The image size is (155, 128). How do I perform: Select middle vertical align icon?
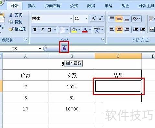click(x=119, y=19)
